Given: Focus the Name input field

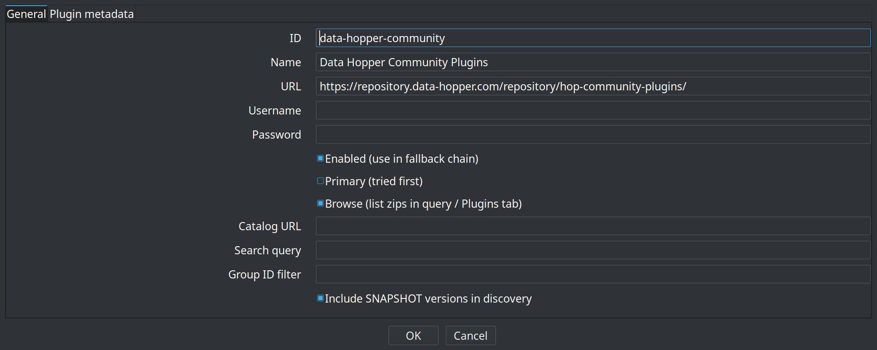Looking at the screenshot, I should tap(593, 62).
